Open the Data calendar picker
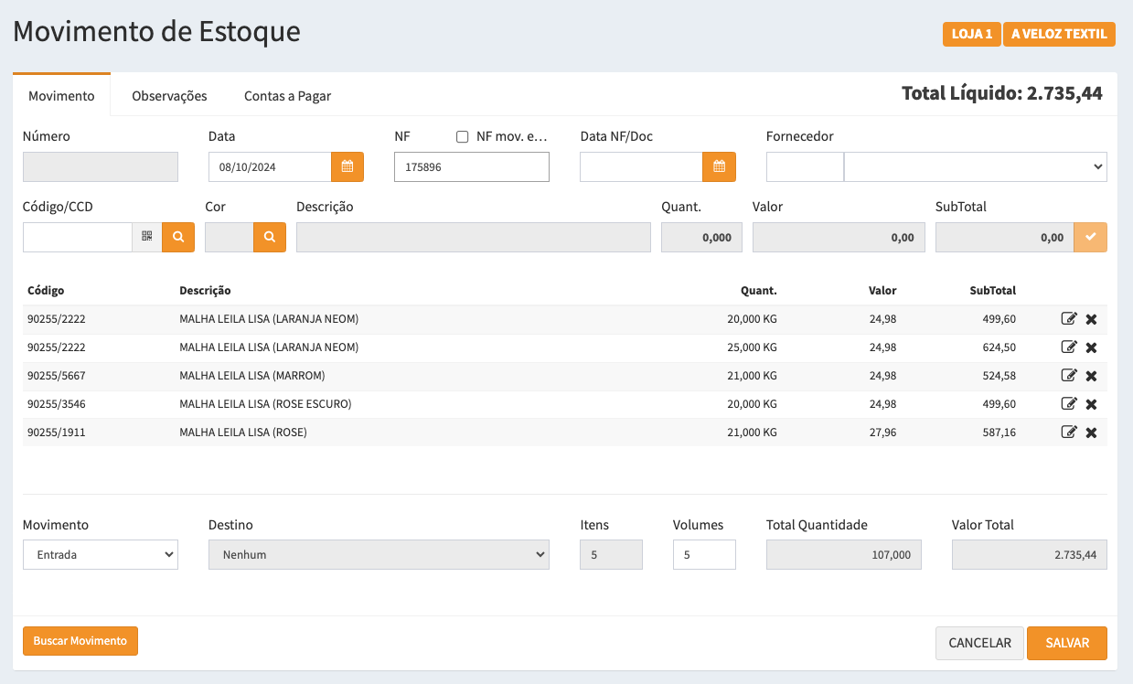Screen dimensions: 1133x684 click(347, 167)
